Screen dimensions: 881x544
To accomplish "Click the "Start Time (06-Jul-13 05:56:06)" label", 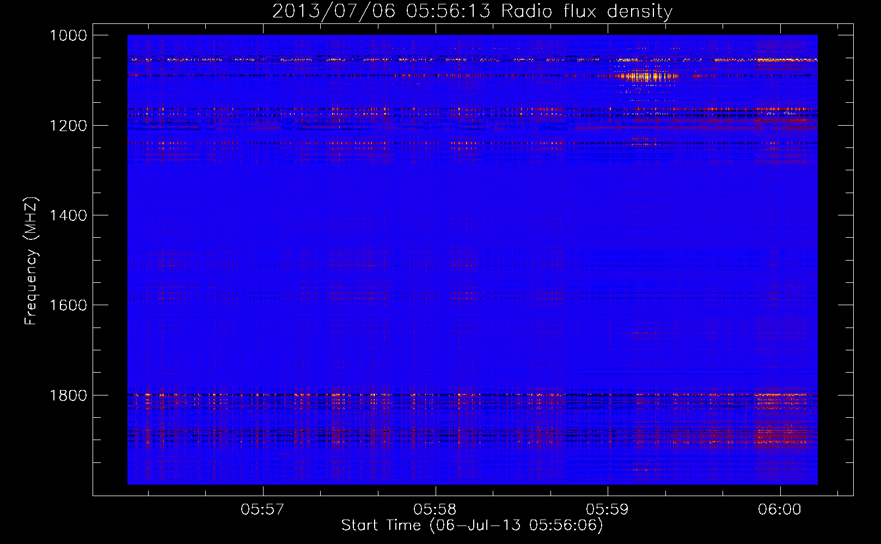I will coord(472,526).
